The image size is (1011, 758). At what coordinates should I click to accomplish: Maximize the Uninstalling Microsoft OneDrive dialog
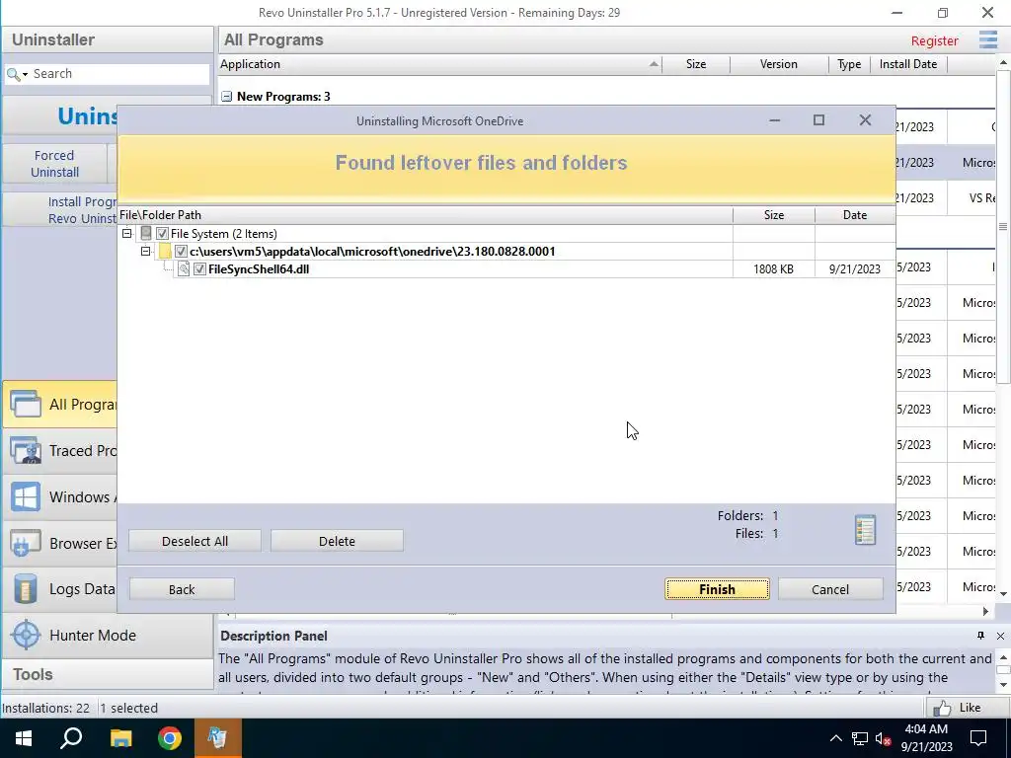click(x=818, y=119)
